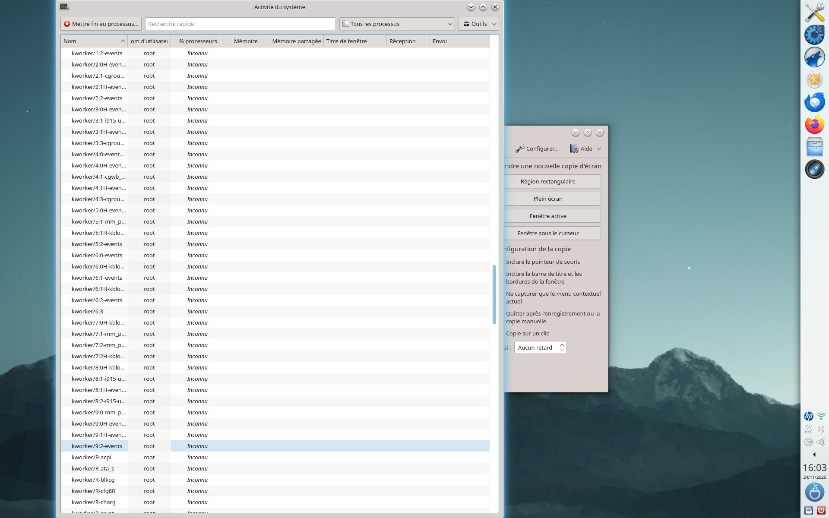The height and width of the screenshot is (518, 829).
Task: Launch Thunderbird mail from the panel
Action: pyautogui.click(x=814, y=102)
